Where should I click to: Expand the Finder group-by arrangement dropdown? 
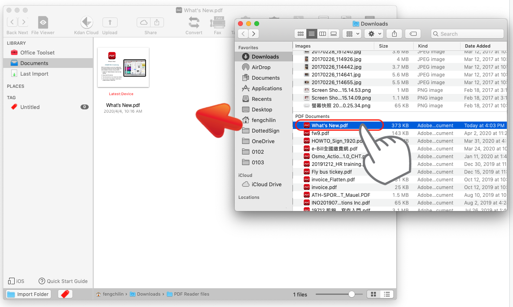click(x=352, y=34)
